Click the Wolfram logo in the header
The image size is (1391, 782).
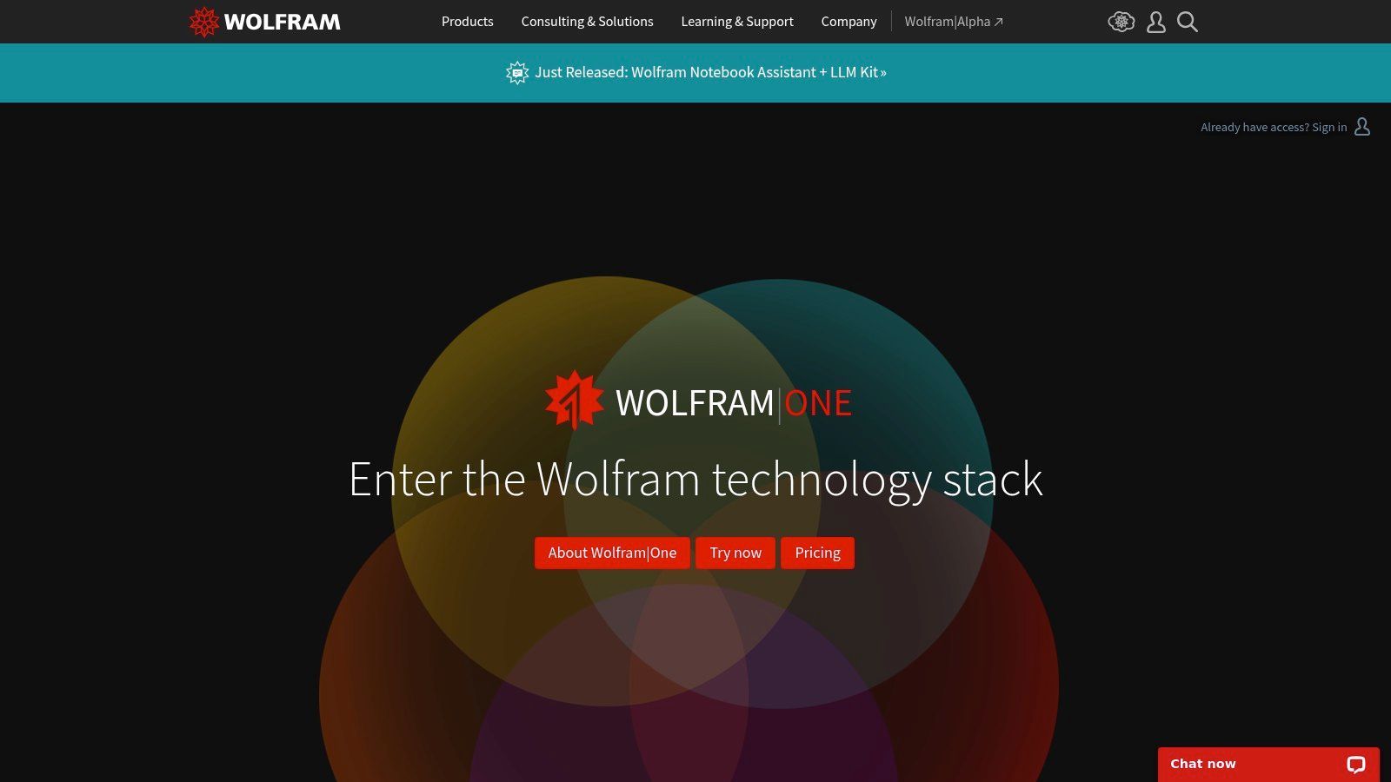tap(265, 22)
